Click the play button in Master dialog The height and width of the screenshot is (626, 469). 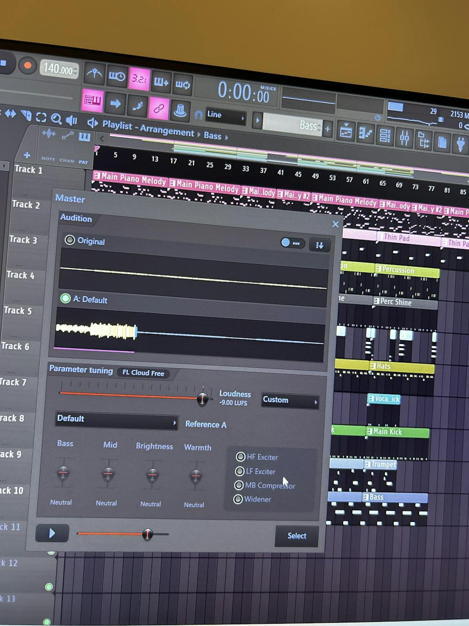52,533
